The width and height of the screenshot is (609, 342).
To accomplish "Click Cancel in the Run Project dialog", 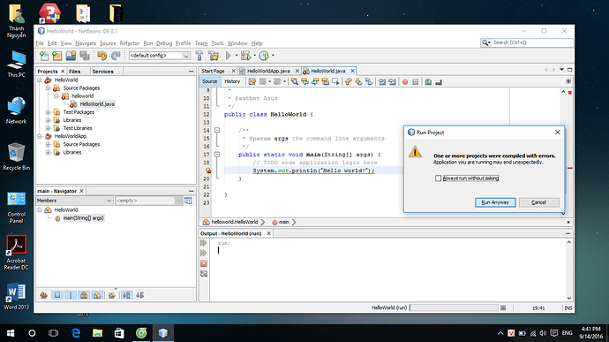I will [538, 202].
